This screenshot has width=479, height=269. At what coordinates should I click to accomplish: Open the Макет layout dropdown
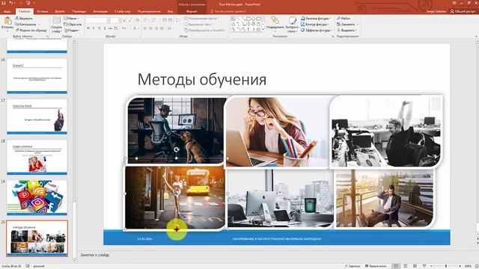(x=72, y=18)
